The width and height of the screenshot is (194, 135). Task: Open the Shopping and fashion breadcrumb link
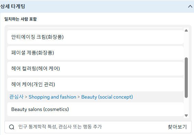[52, 97]
